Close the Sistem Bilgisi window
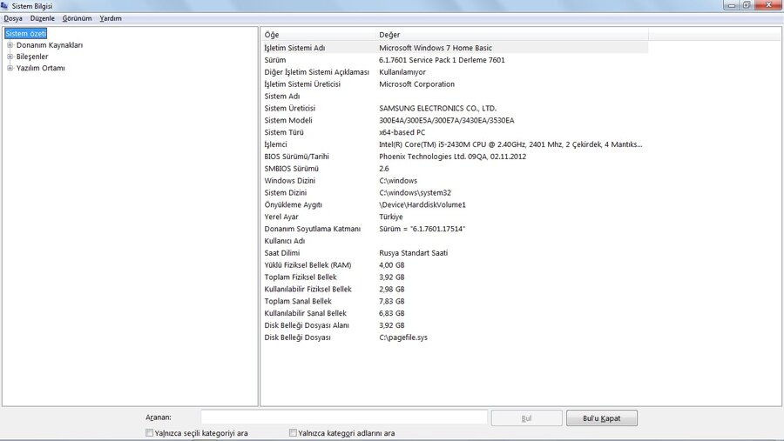Viewport: 784px width, 441px height. tap(768, 5)
